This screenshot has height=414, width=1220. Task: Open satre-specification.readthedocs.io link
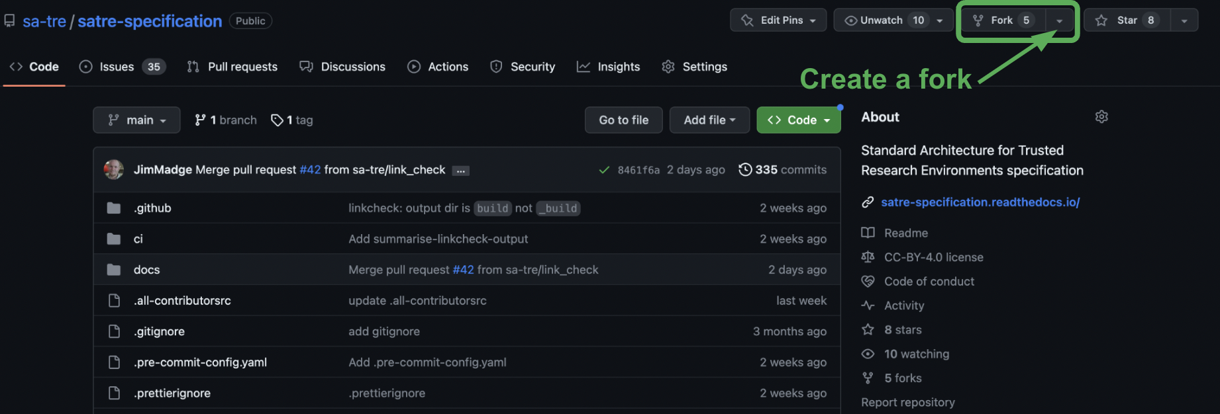click(980, 202)
